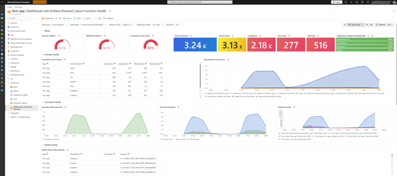Open the Export dropdown

tap(88, 19)
